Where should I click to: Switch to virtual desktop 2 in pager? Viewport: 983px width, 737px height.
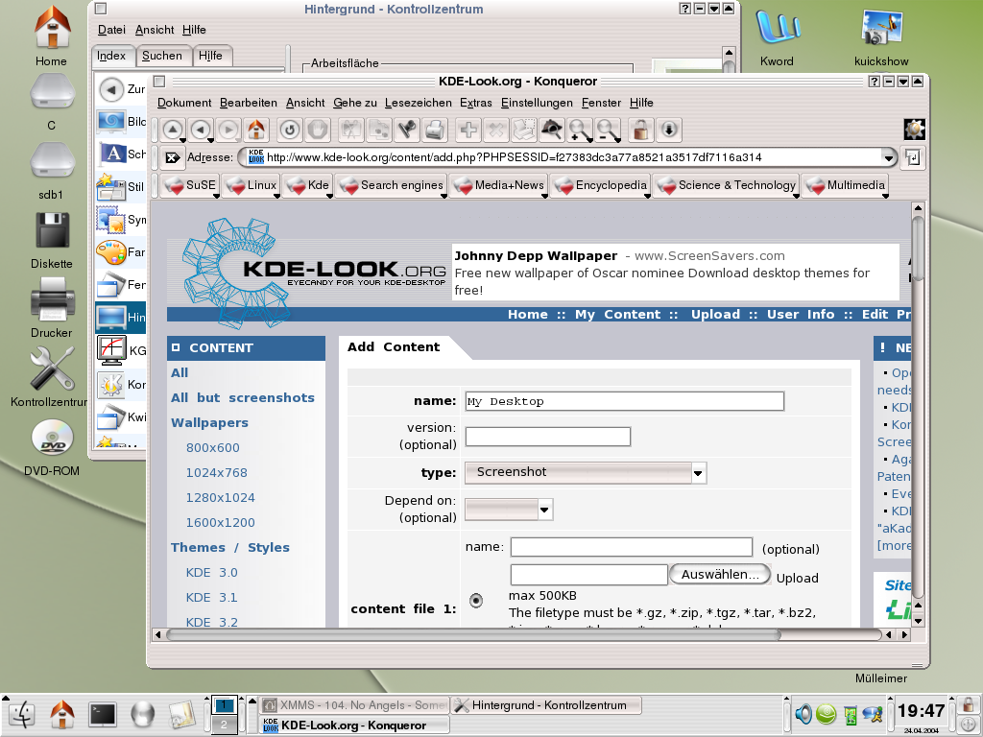point(224,725)
